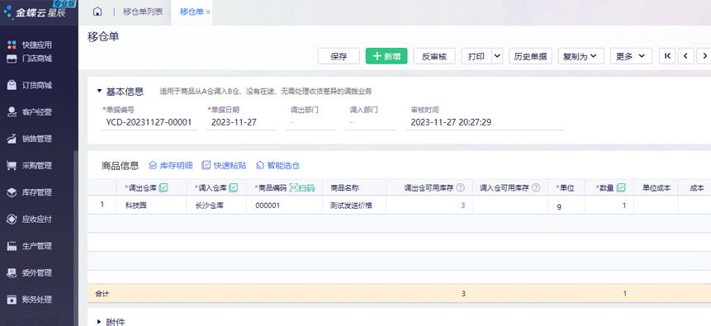Click the 测试发送价格 product name cell
The height and width of the screenshot is (326, 711).
tap(354, 205)
